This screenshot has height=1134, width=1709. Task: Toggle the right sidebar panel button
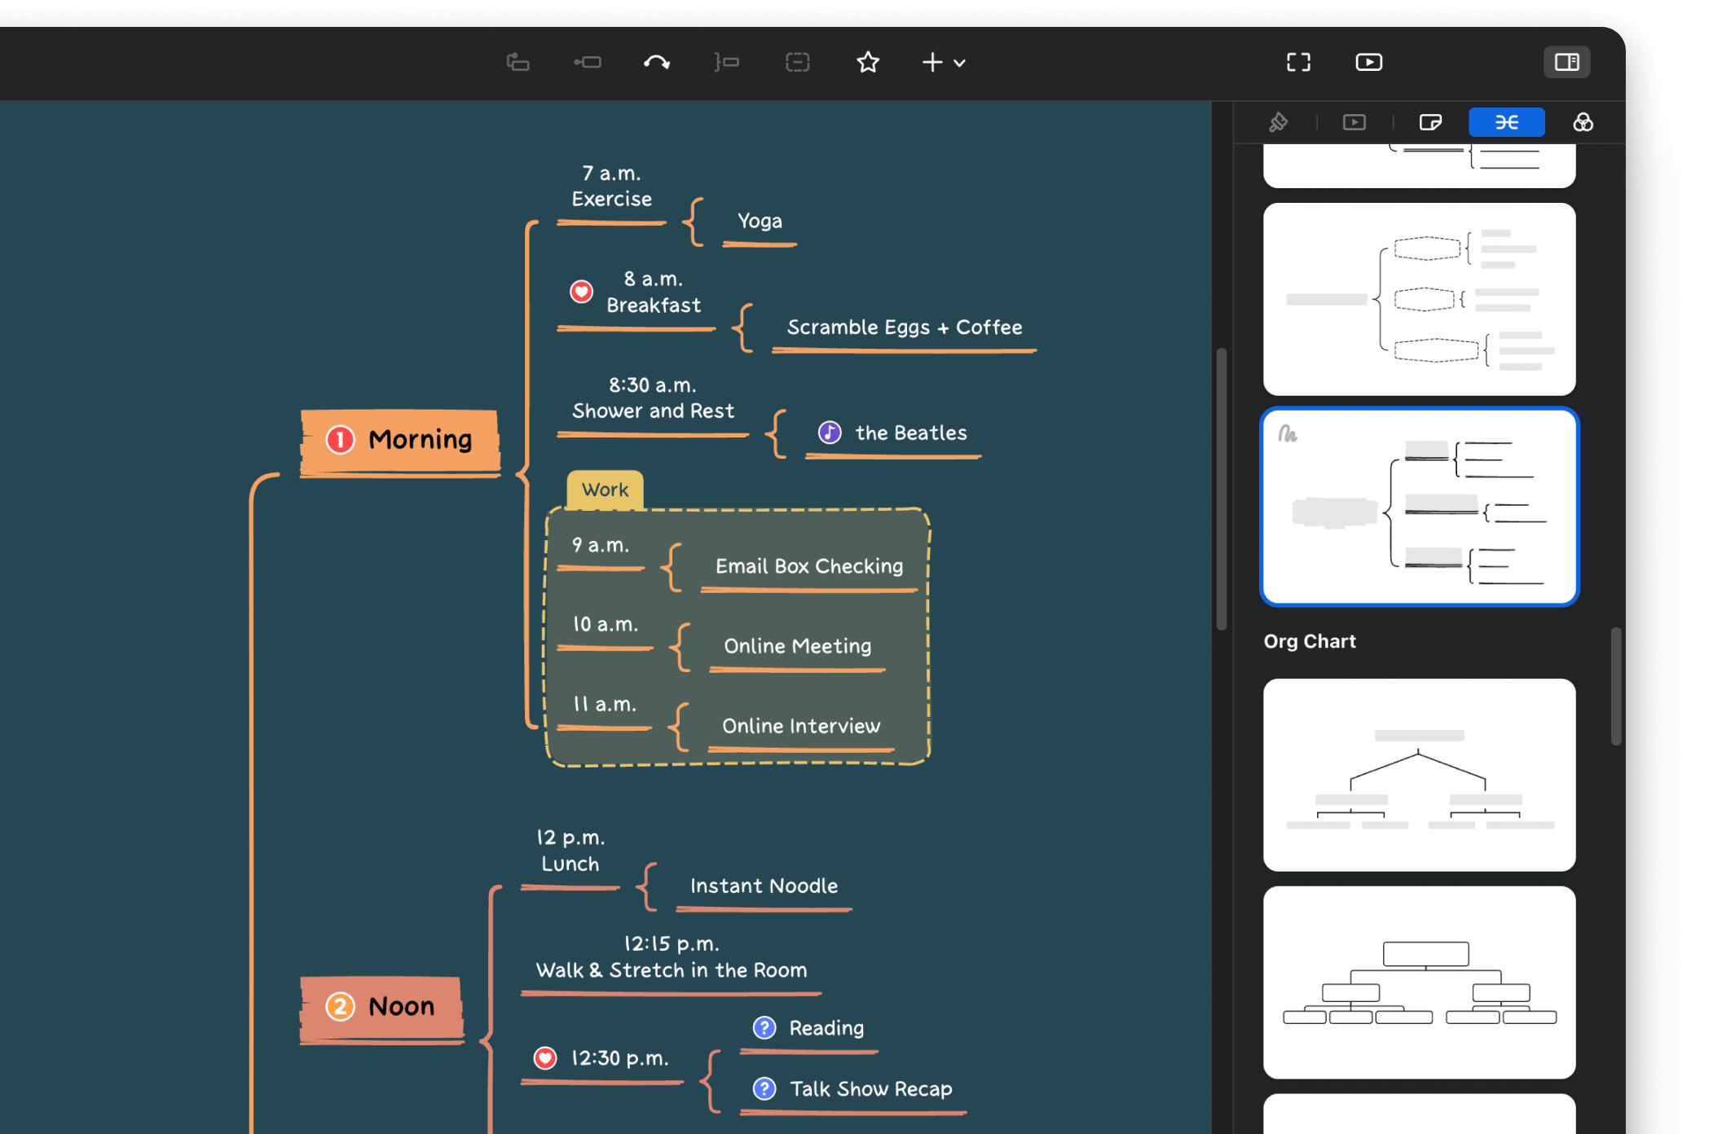click(1566, 62)
